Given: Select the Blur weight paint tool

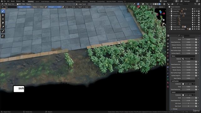Looking at the screenshot, I should (3, 15).
